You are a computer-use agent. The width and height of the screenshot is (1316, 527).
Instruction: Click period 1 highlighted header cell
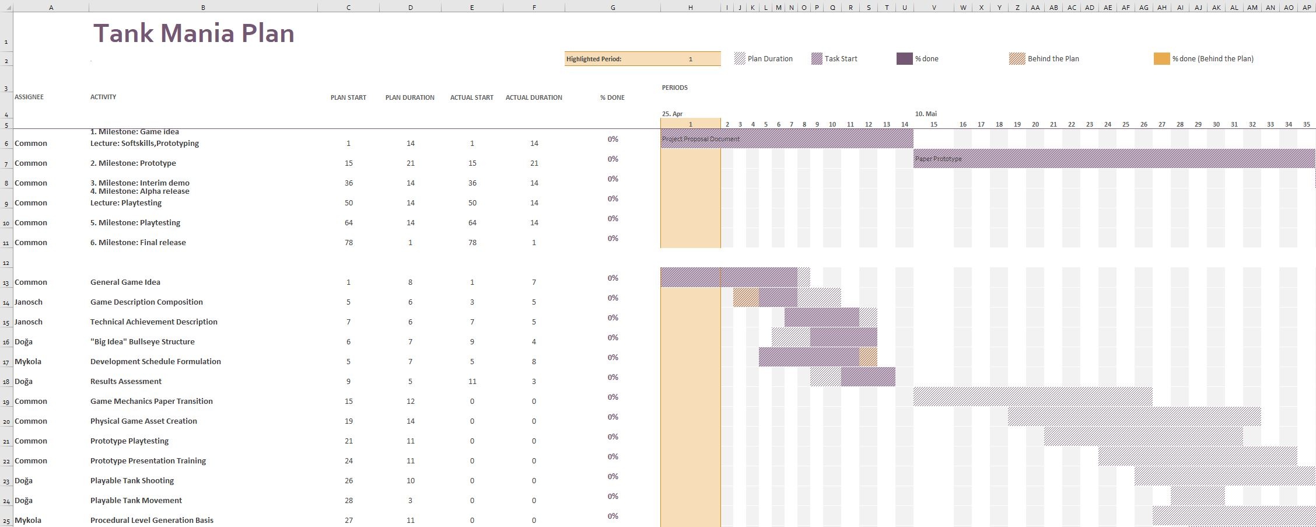691,124
